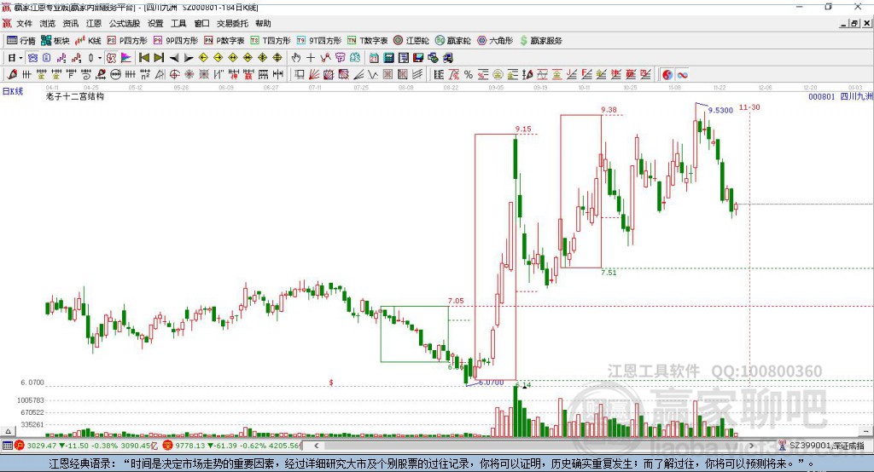
Task: Open the T数字表 tool
Action: pyautogui.click(x=367, y=41)
